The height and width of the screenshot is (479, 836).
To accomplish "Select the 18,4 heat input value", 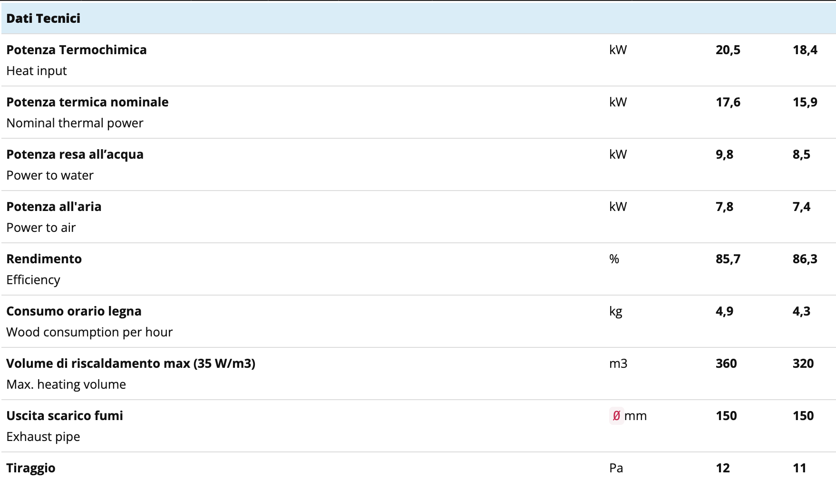I will [805, 50].
